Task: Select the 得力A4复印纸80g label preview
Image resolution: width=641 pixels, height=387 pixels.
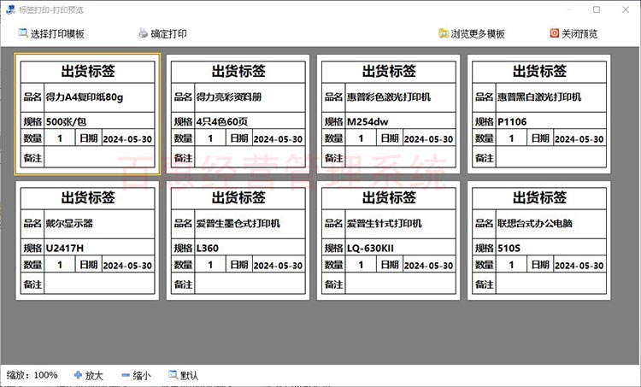Action: click(87, 114)
